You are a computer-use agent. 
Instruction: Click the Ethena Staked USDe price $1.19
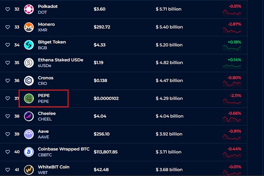pyautogui.click(x=99, y=63)
